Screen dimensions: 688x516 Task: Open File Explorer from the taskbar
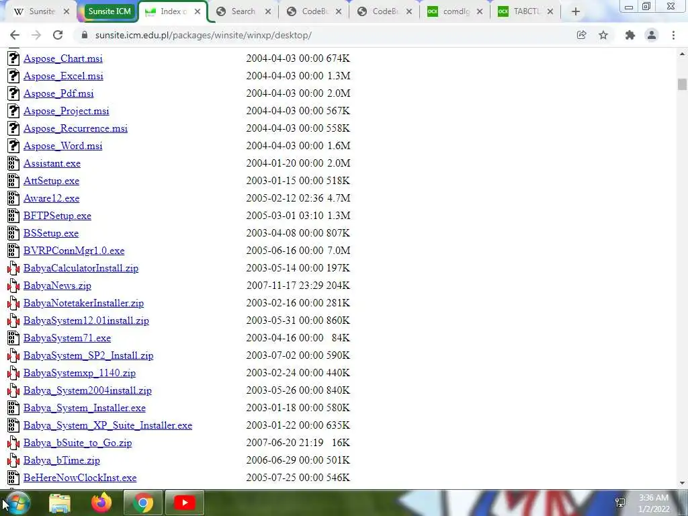point(60,503)
